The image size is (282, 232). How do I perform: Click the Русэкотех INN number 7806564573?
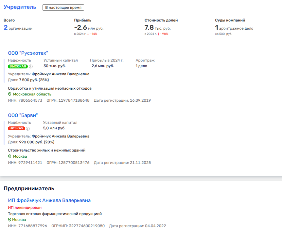(x=30, y=100)
